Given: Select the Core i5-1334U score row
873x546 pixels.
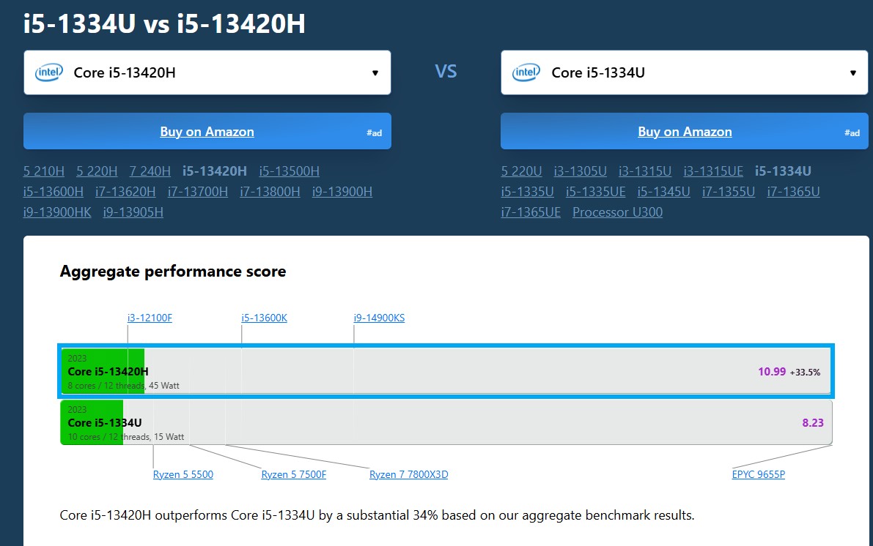Looking at the screenshot, I should click(446, 422).
